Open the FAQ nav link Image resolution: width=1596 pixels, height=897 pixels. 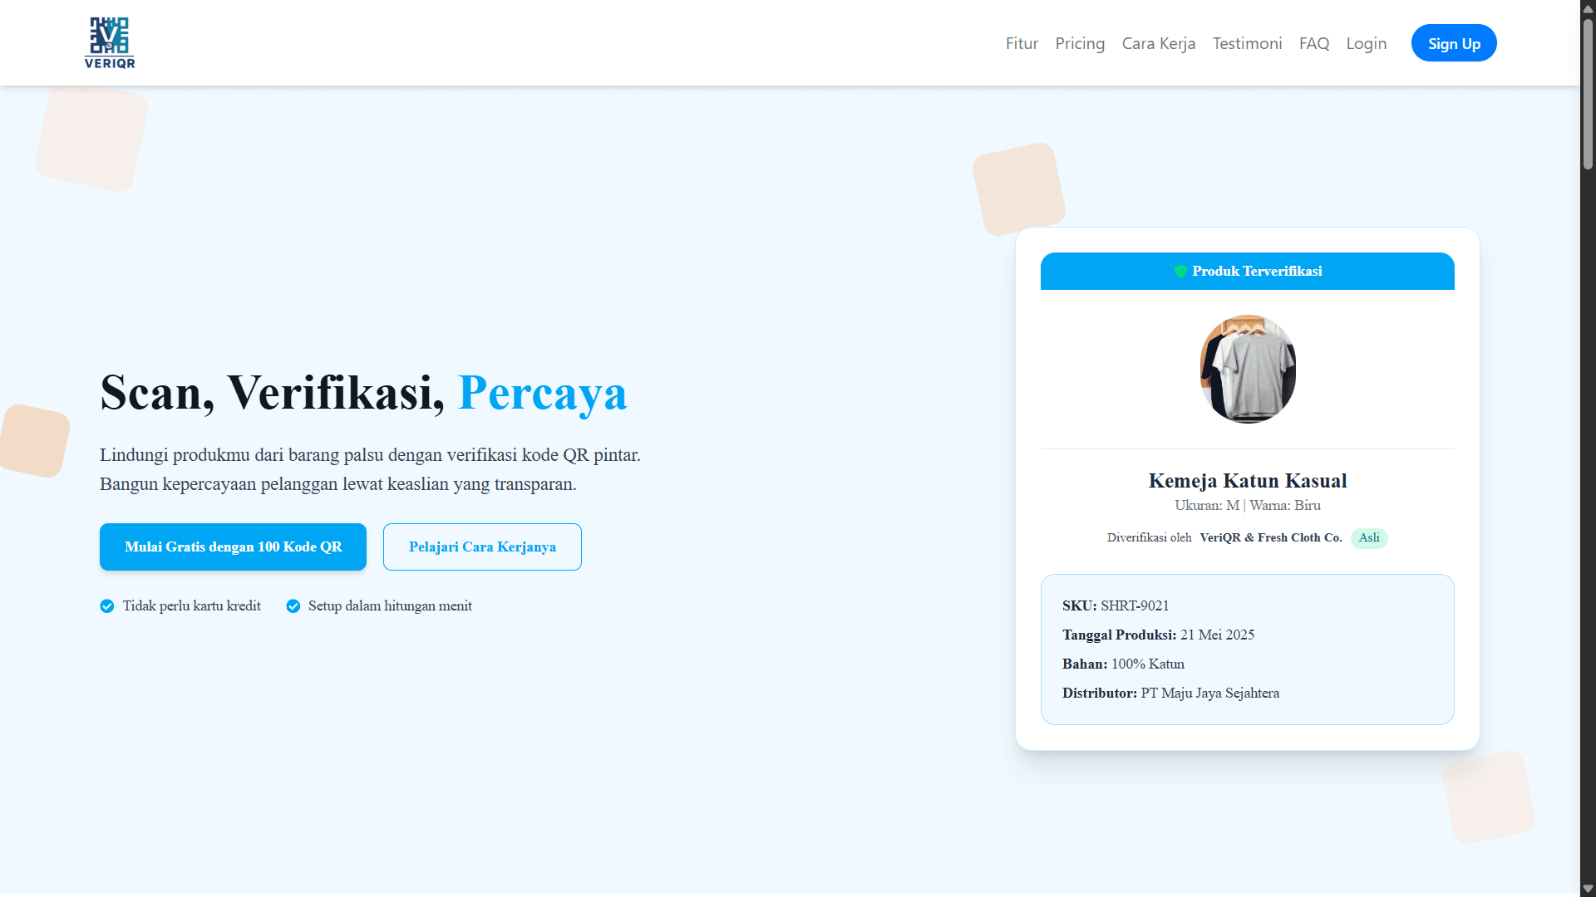pos(1314,43)
